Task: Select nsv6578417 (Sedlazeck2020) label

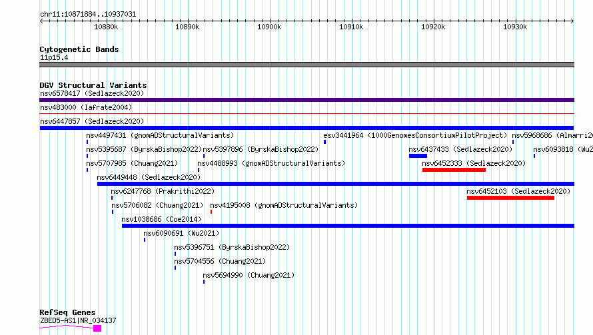Action: click(92, 93)
